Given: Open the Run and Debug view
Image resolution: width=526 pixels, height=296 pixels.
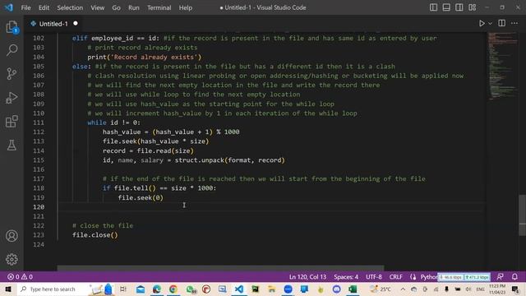Looking at the screenshot, I should coord(12,98).
